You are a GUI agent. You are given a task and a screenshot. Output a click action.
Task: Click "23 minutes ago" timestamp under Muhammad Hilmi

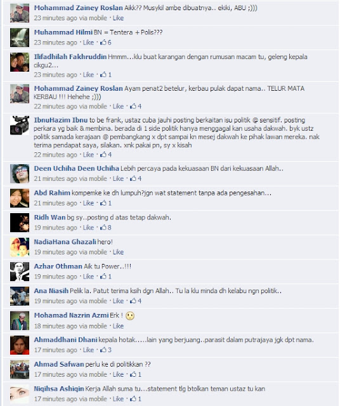pos(55,43)
